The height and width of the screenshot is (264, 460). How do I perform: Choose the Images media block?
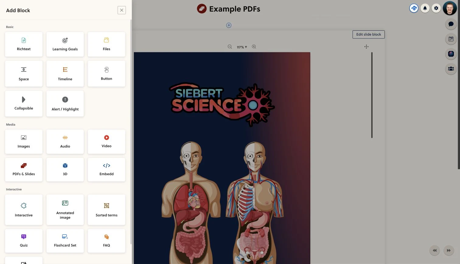coord(24,141)
